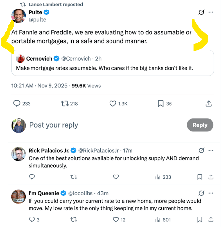221x227 pixels.
Task: Open Pulte's profile picture
Action: click(19, 16)
